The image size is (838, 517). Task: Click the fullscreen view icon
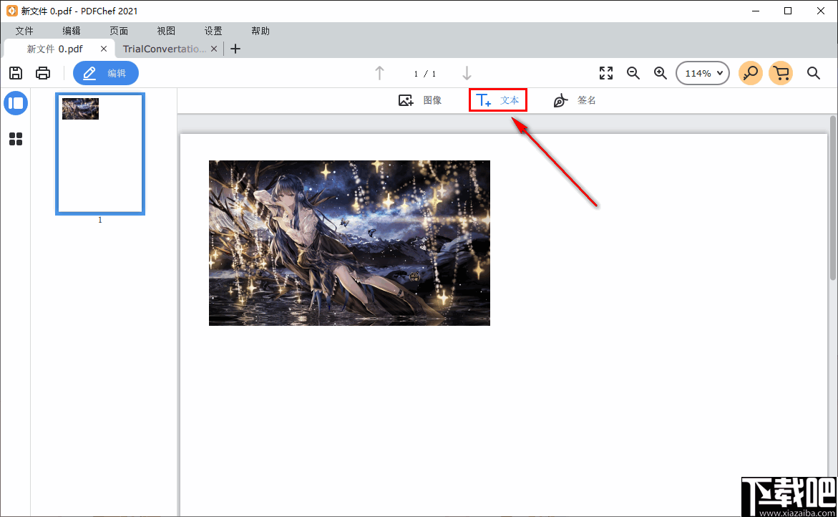pyautogui.click(x=605, y=72)
